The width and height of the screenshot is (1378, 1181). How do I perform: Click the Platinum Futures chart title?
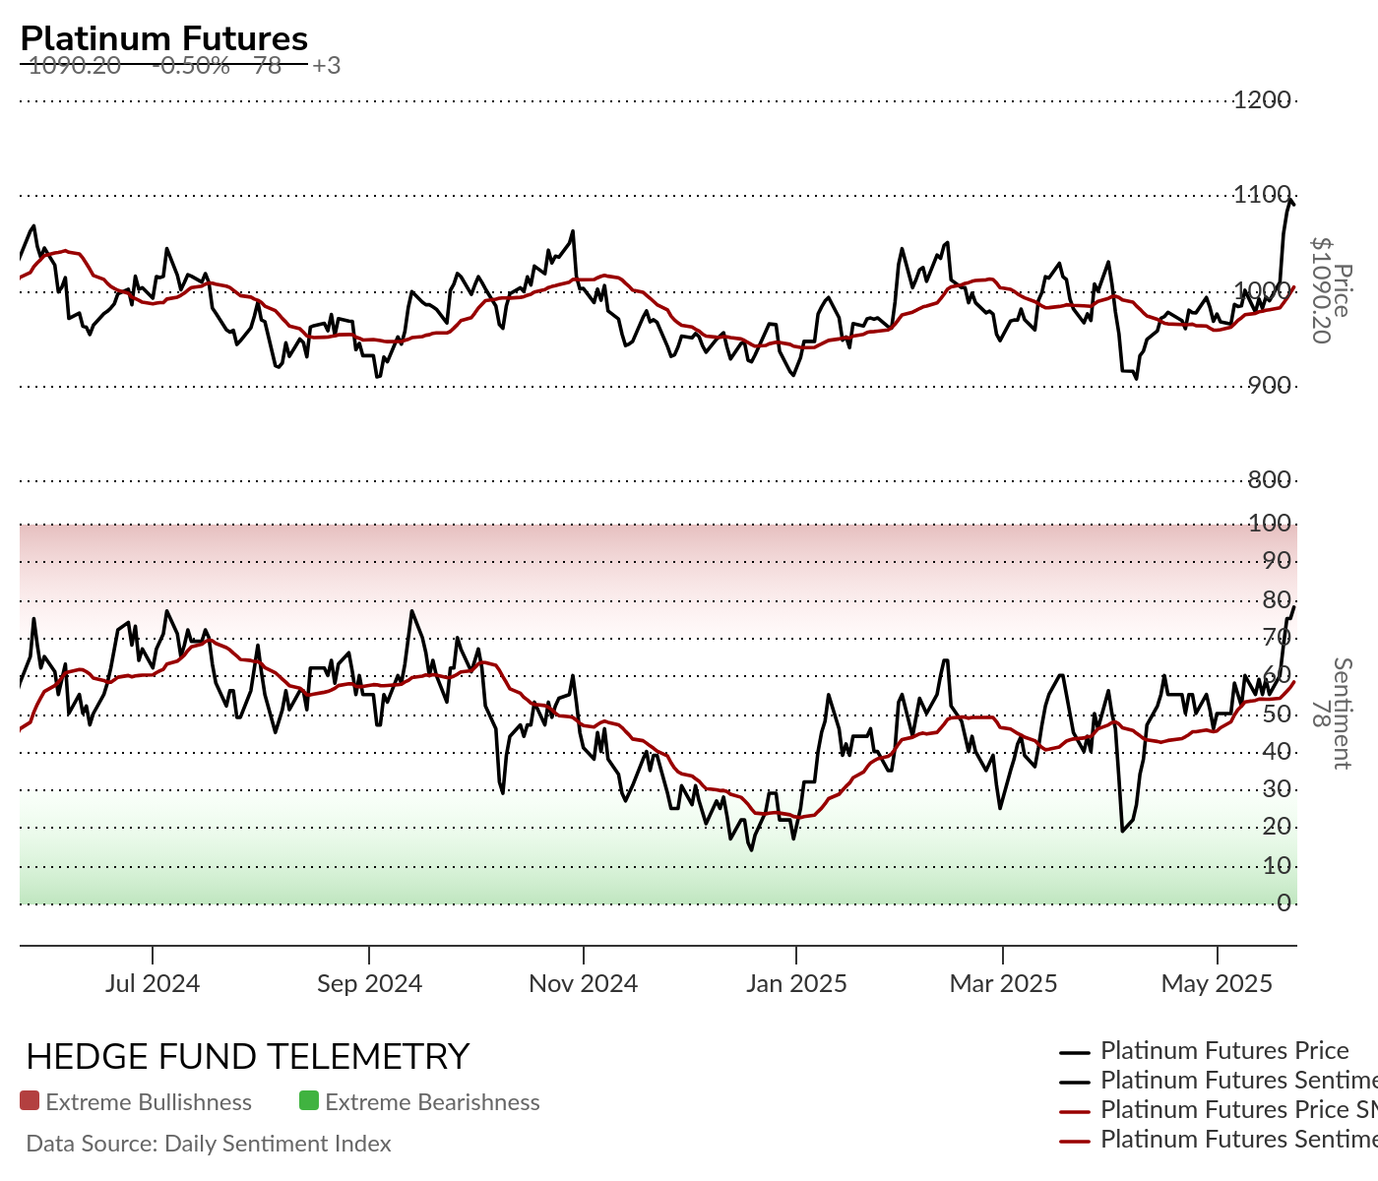click(164, 38)
